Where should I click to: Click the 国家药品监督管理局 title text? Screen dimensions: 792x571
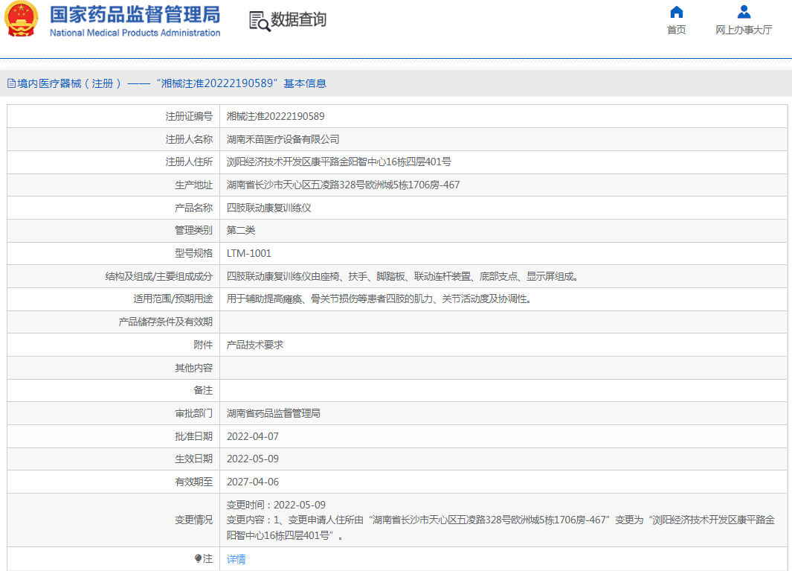point(135,14)
